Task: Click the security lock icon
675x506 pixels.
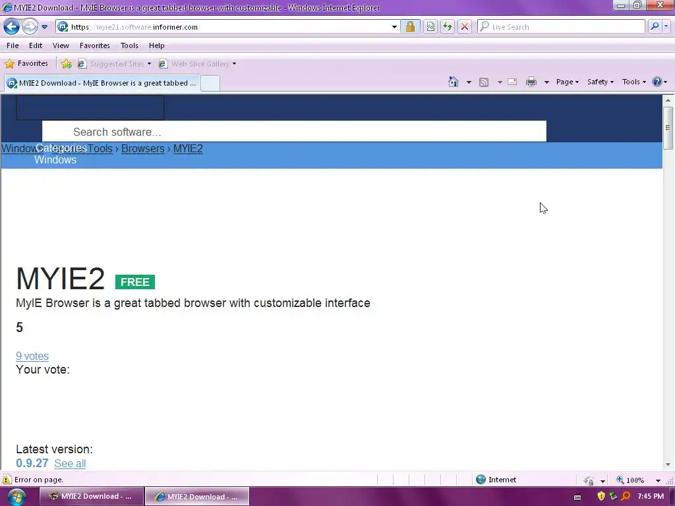Action: tap(410, 26)
